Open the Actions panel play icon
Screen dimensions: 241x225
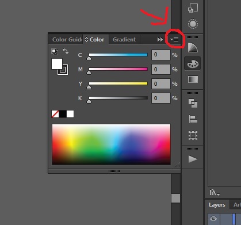[193, 159]
